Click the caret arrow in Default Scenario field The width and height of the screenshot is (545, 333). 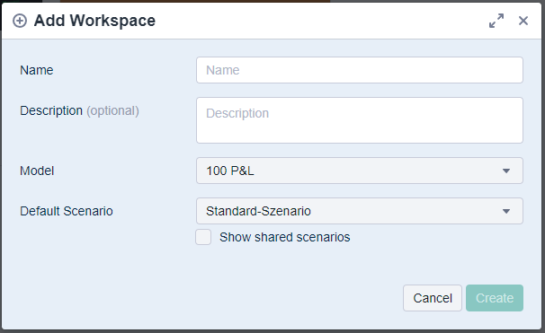point(506,211)
